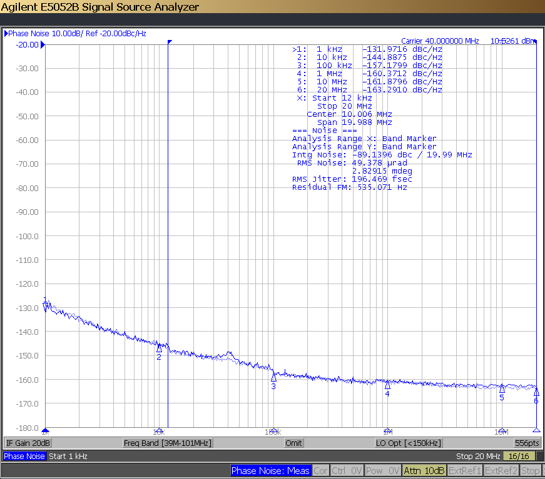
Task: Click the 16/16 averaging progress counter
Action: pyautogui.click(x=518, y=456)
